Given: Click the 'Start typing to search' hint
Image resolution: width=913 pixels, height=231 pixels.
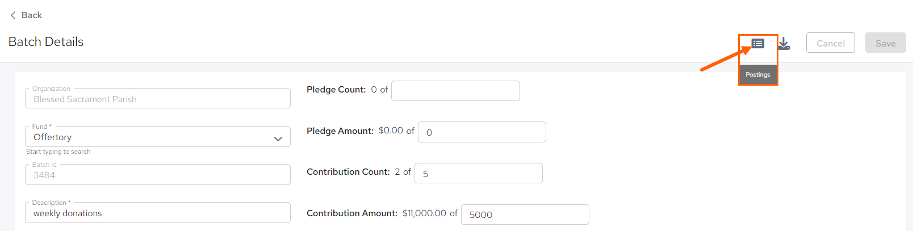Looking at the screenshot, I should pos(58,152).
